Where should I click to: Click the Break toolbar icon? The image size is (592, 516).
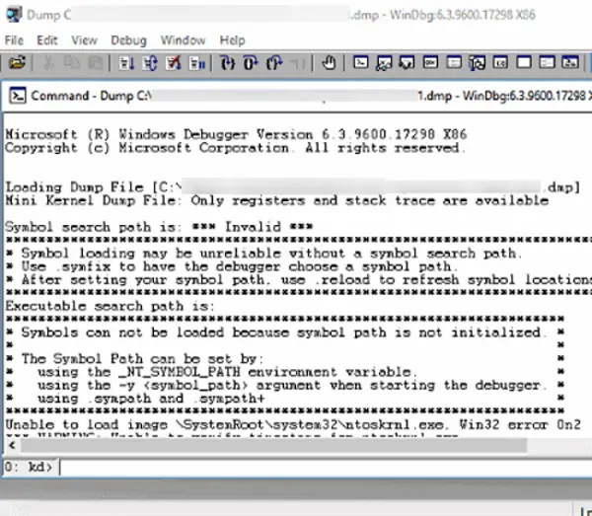click(x=197, y=63)
